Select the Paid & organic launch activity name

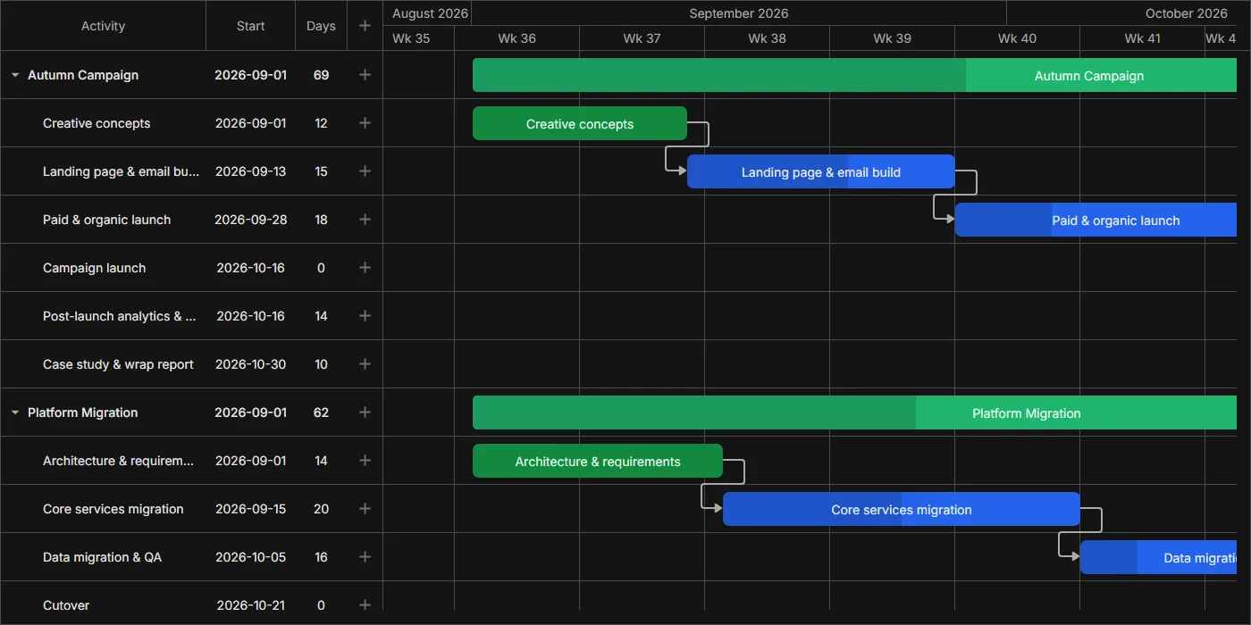pos(106,220)
